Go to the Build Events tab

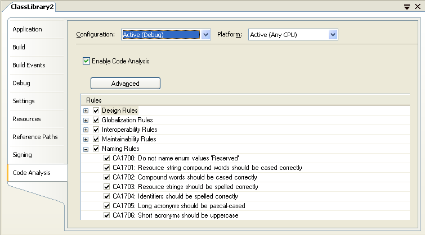[29, 65]
